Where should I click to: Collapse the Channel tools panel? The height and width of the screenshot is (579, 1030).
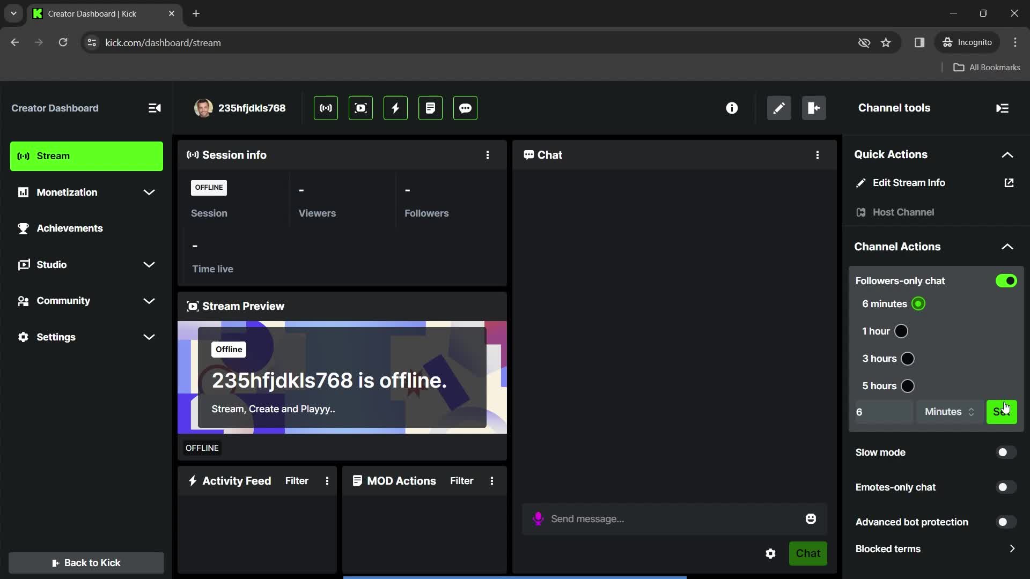click(x=1002, y=108)
